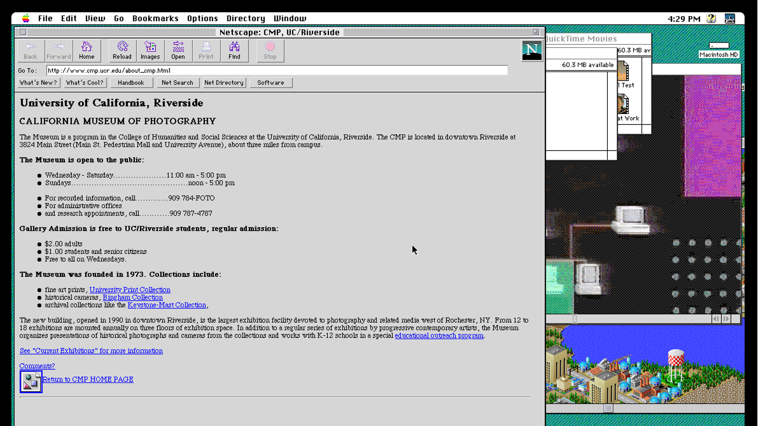This screenshot has width=758, height=426.
Task: Open the Directory menu
Action: click(x=246, y=18)
